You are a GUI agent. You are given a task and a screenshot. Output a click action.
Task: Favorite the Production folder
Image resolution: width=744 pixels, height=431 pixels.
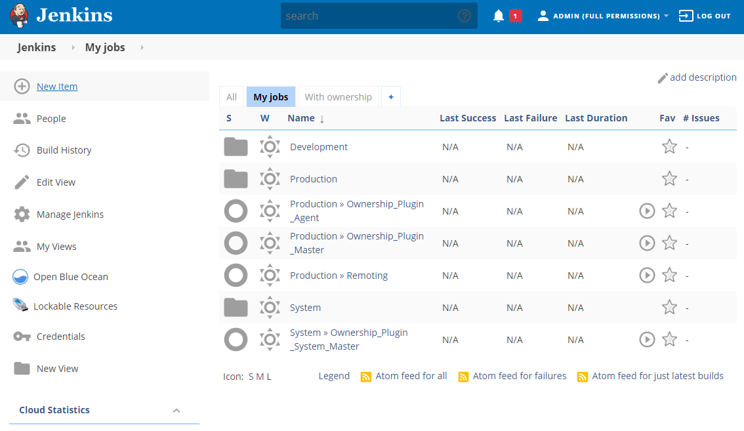click(669, 178)
